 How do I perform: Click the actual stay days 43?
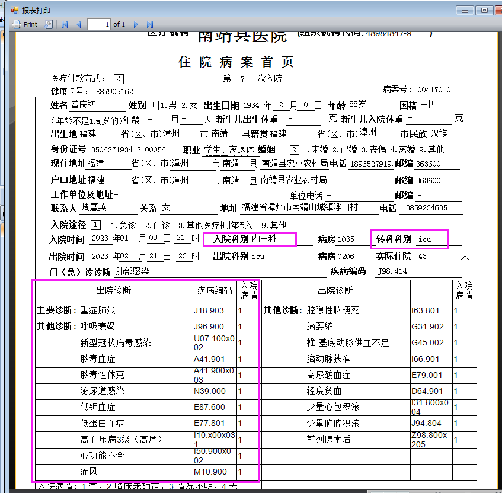click(422, 257)
